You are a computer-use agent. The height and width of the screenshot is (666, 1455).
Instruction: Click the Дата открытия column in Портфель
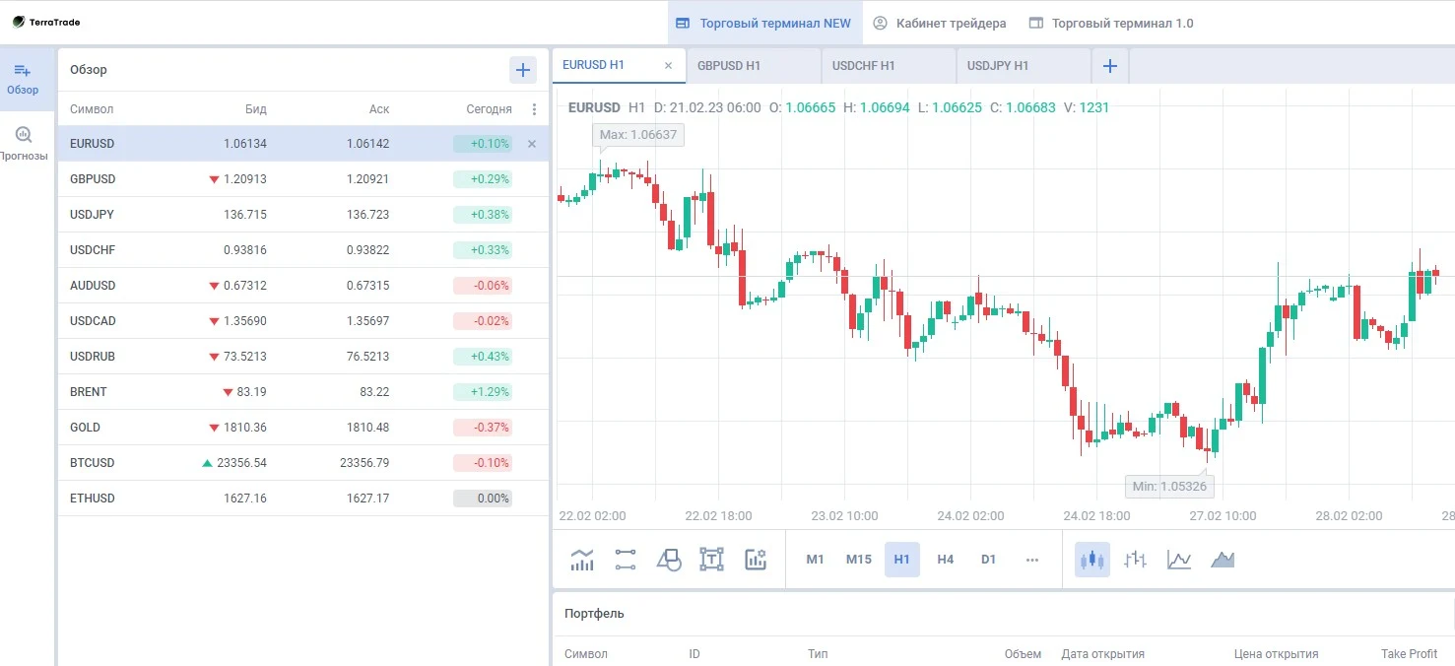coord(1102,654)
